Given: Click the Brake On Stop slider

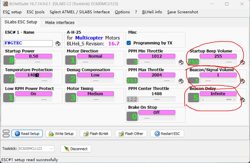Looking at the screenshot, I should coord(157,118).
